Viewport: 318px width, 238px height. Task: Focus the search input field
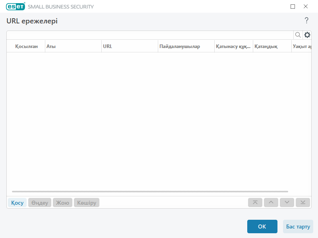click(150, 35)
